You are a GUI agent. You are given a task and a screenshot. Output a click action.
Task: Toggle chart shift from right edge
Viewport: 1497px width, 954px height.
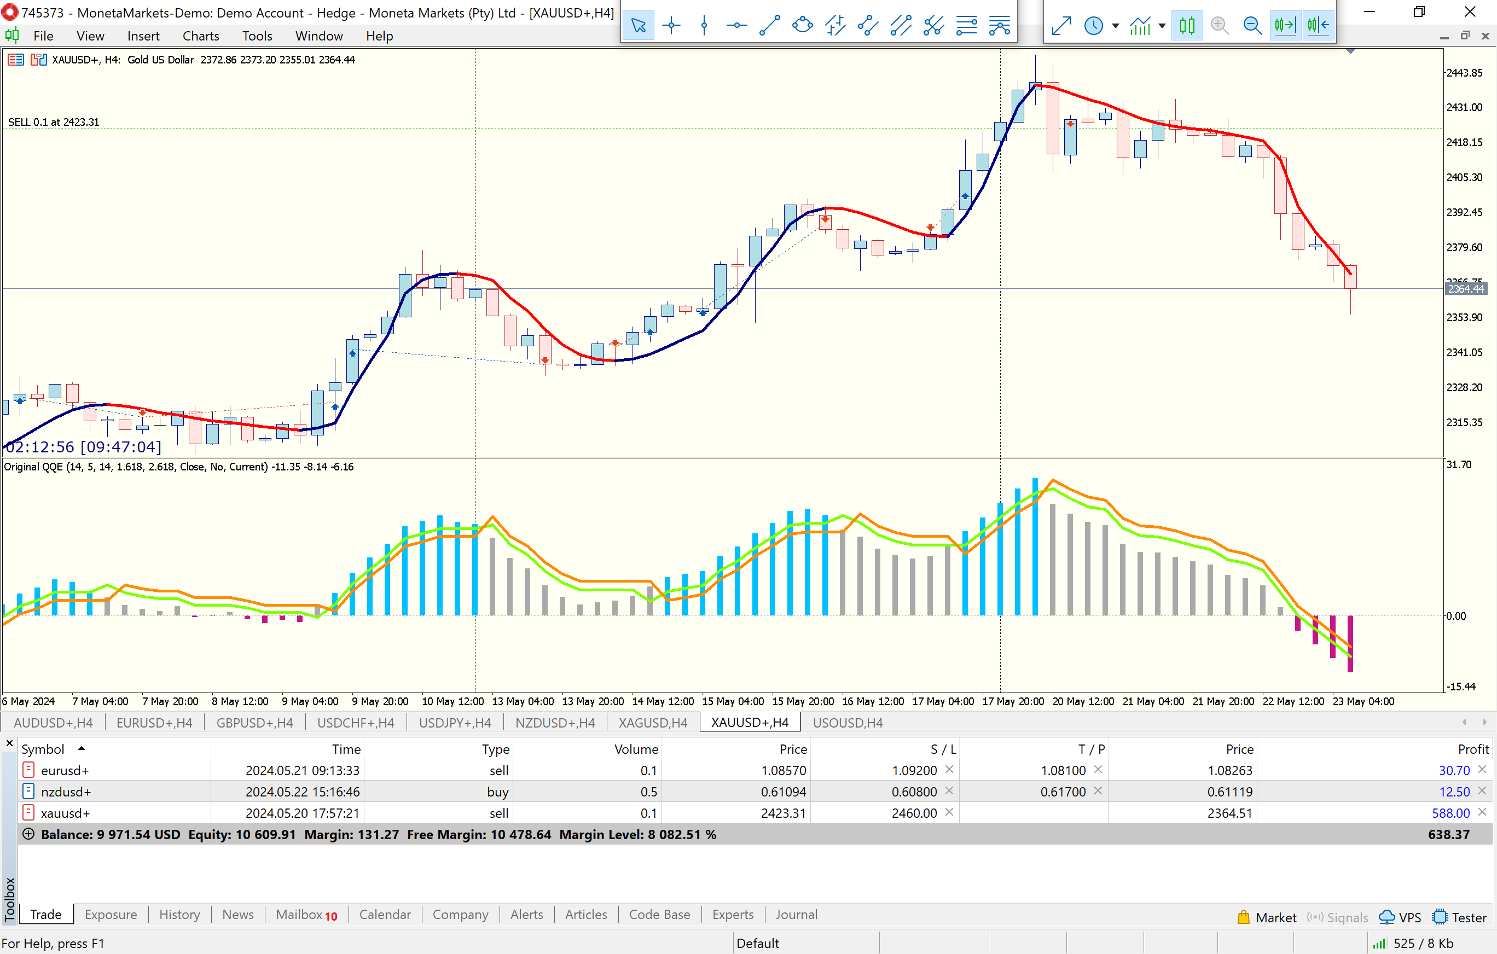[1318, 26]
